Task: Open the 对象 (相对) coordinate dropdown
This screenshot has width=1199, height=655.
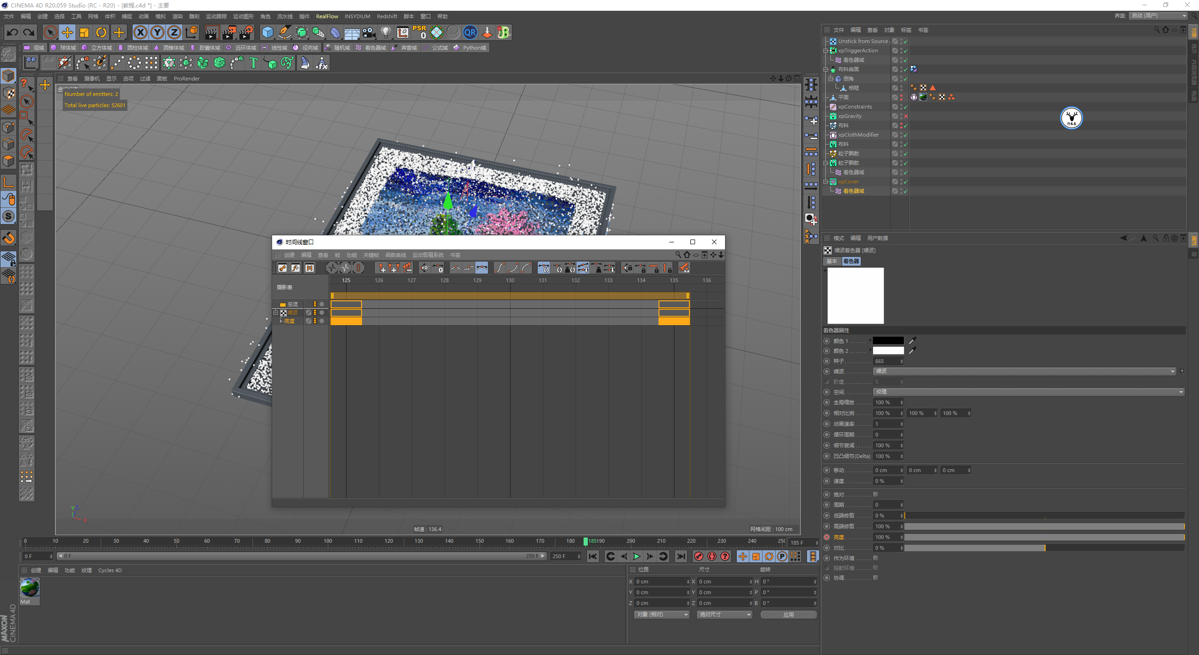Action: [x=662, y=615]
